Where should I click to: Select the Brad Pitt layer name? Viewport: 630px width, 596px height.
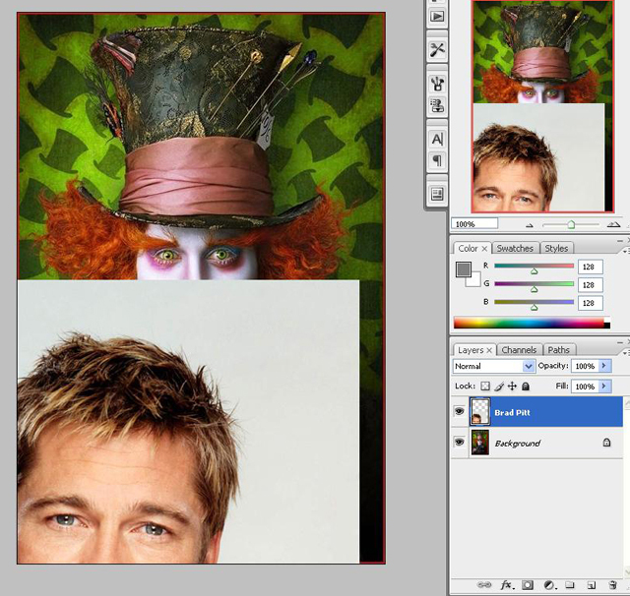coord(512,412)
